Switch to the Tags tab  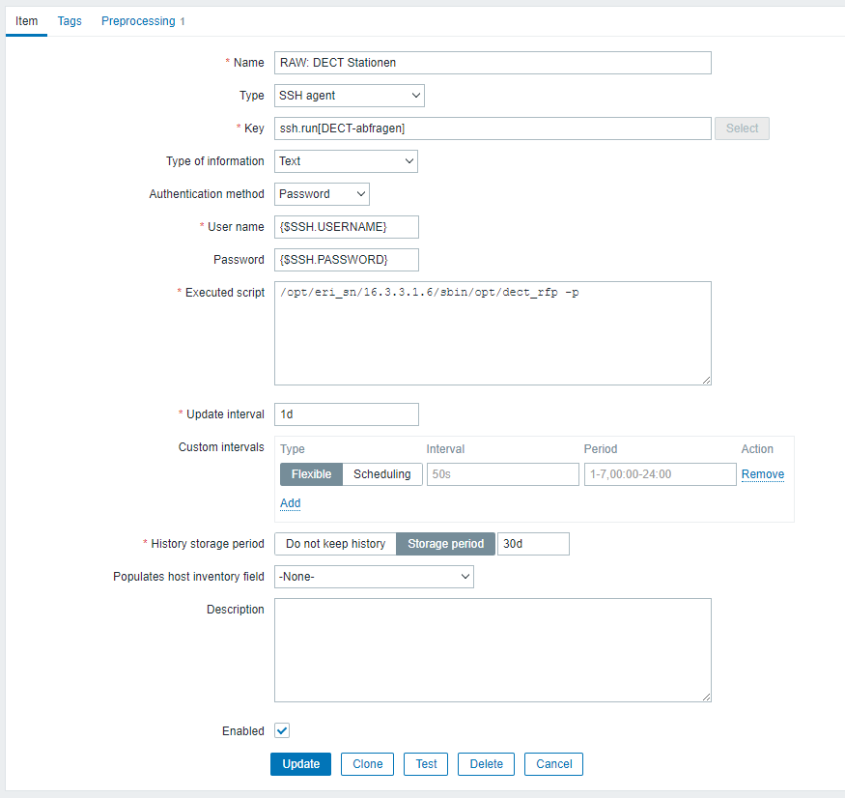pyautogui.click(x=70, y=21)
